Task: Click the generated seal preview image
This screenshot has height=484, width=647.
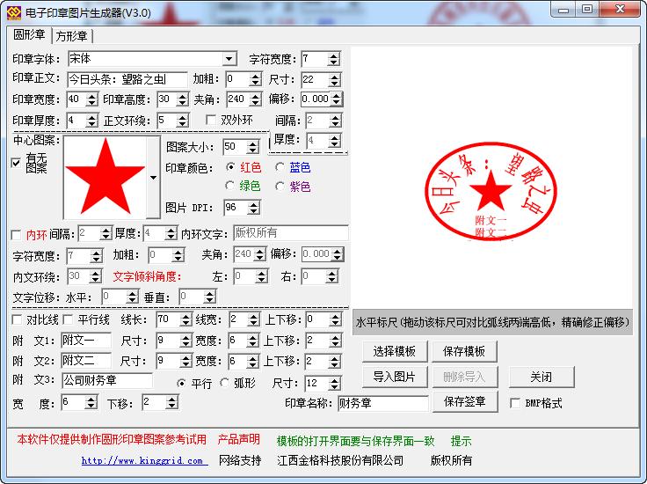Action: click(491, 191)
